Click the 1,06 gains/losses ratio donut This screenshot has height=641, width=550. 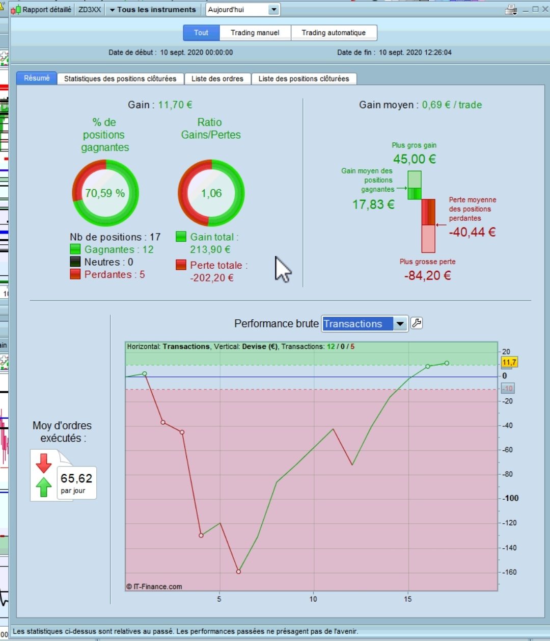pos(211,193)
